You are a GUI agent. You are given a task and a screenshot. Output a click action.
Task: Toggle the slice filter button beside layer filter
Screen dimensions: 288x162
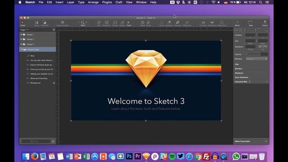[53, 141]
